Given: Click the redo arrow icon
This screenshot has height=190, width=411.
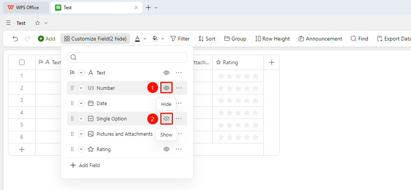Looking at the screenshot, I should (28, 39).
